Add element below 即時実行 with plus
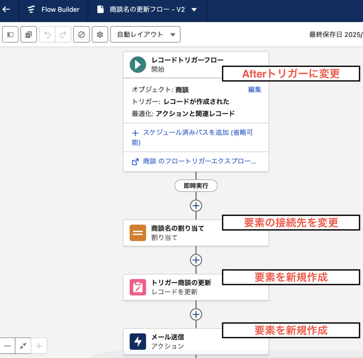The image size is (363, 358). pyautogui.click(x=196, y=206)
